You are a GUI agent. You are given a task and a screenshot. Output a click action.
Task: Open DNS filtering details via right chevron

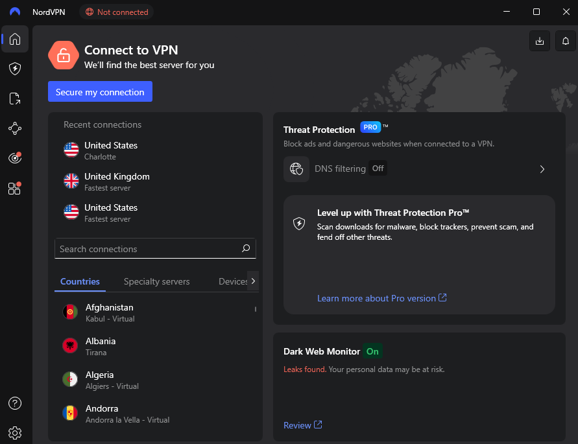(542, 169)
